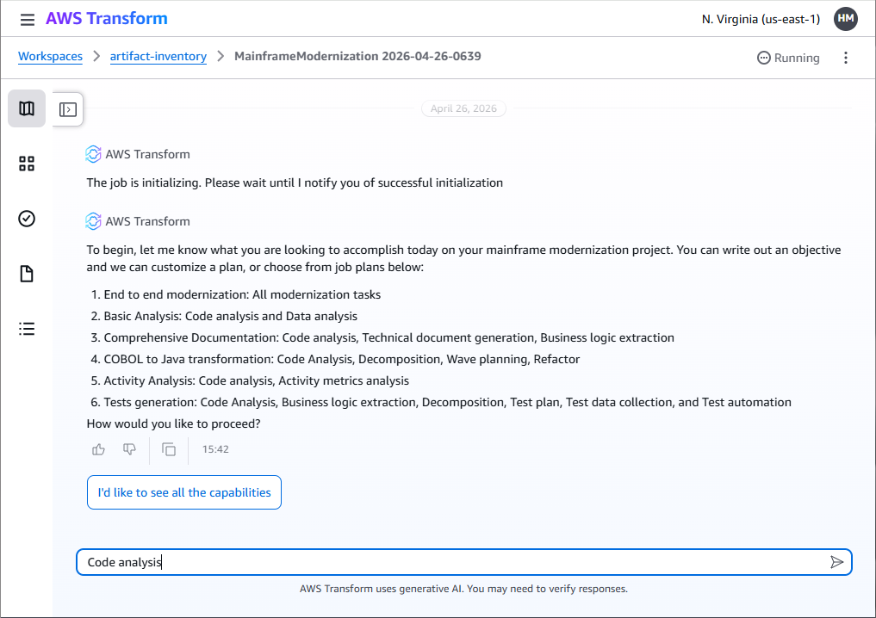
Task: Open the hamburger navigation menu
Action: point(28,20)
